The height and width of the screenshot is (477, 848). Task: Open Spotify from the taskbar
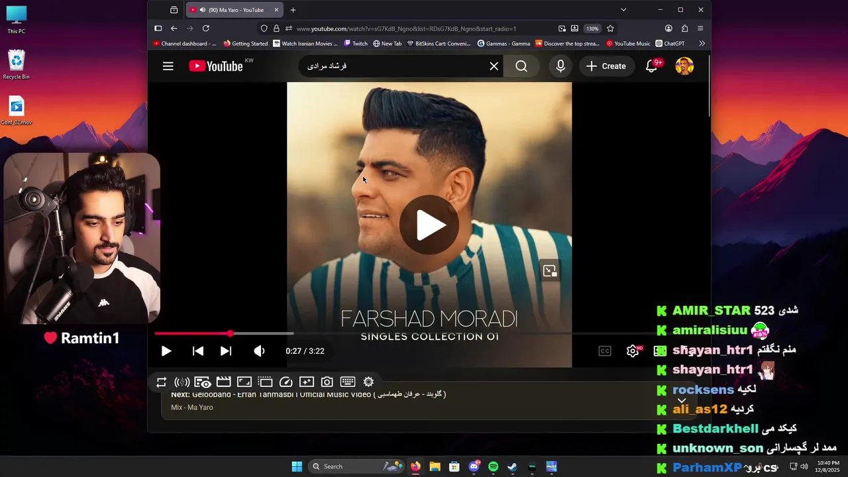click(493, 466)
